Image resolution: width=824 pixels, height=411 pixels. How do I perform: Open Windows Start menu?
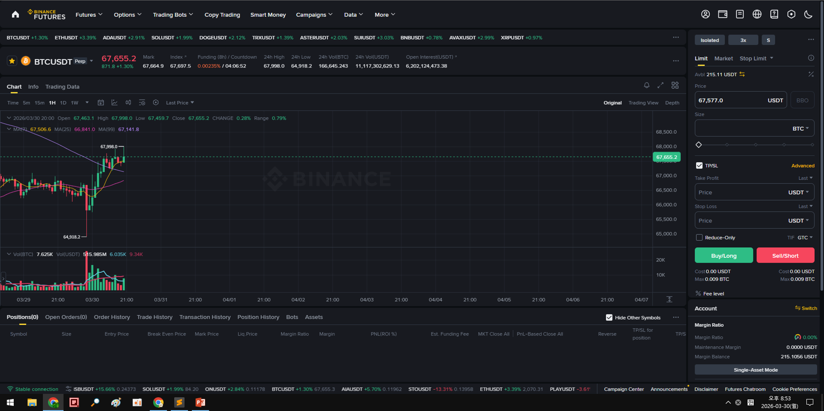[x=10, y=402]
